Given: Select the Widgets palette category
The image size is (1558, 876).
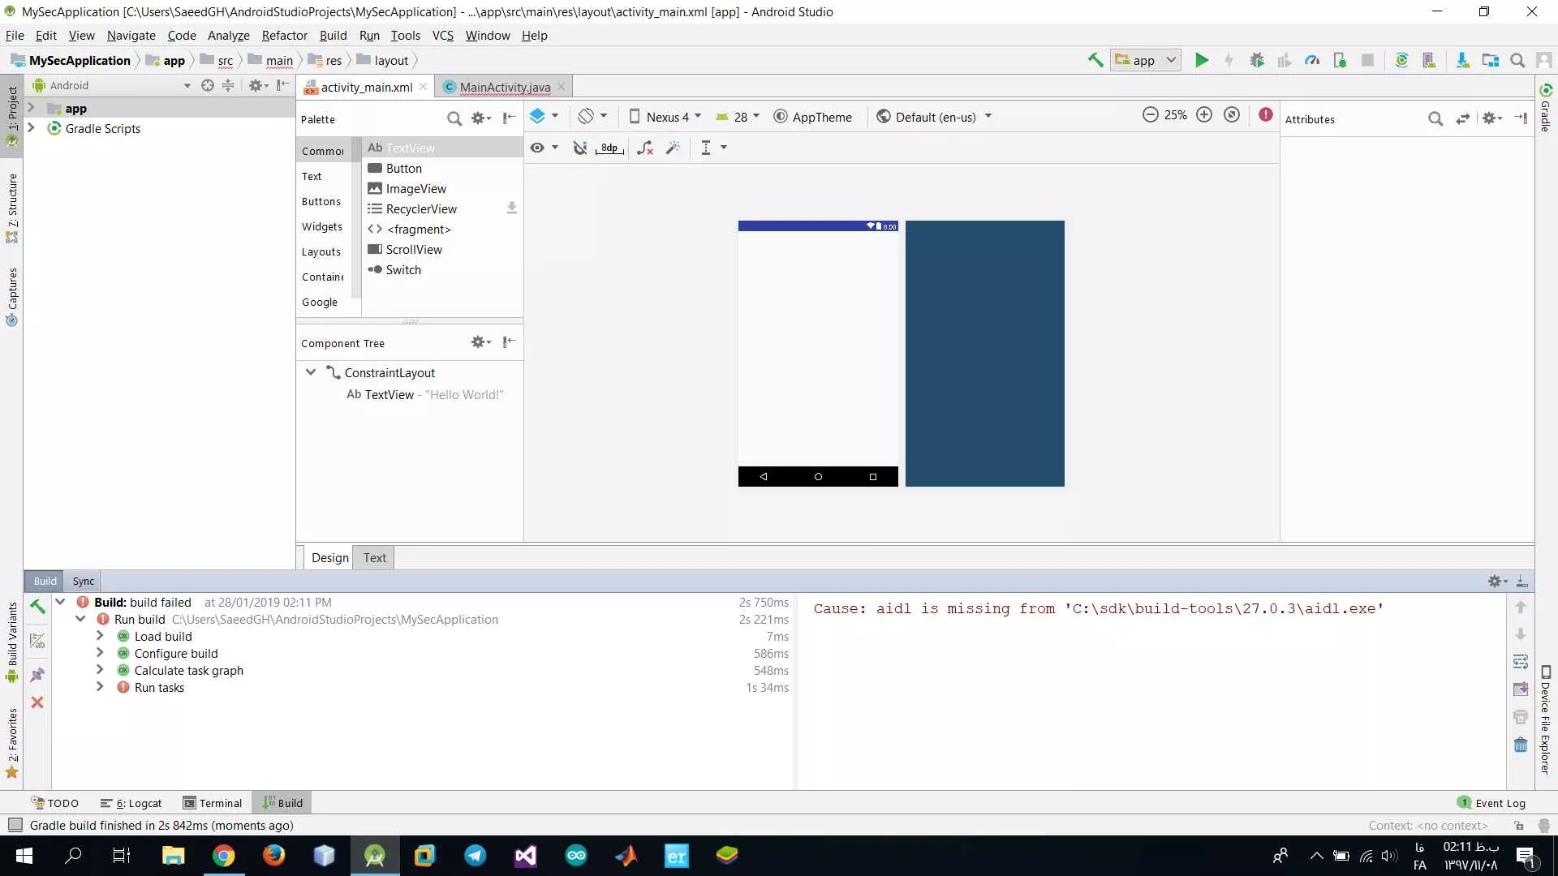Looking at the screenshot, I should tap(322, 226).
